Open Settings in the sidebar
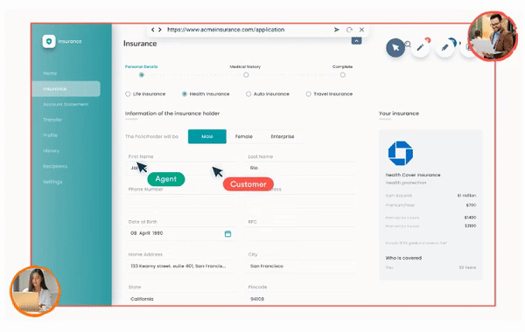Image resolution: width=525 pixels, height=332 pixels. coord(52,182)
